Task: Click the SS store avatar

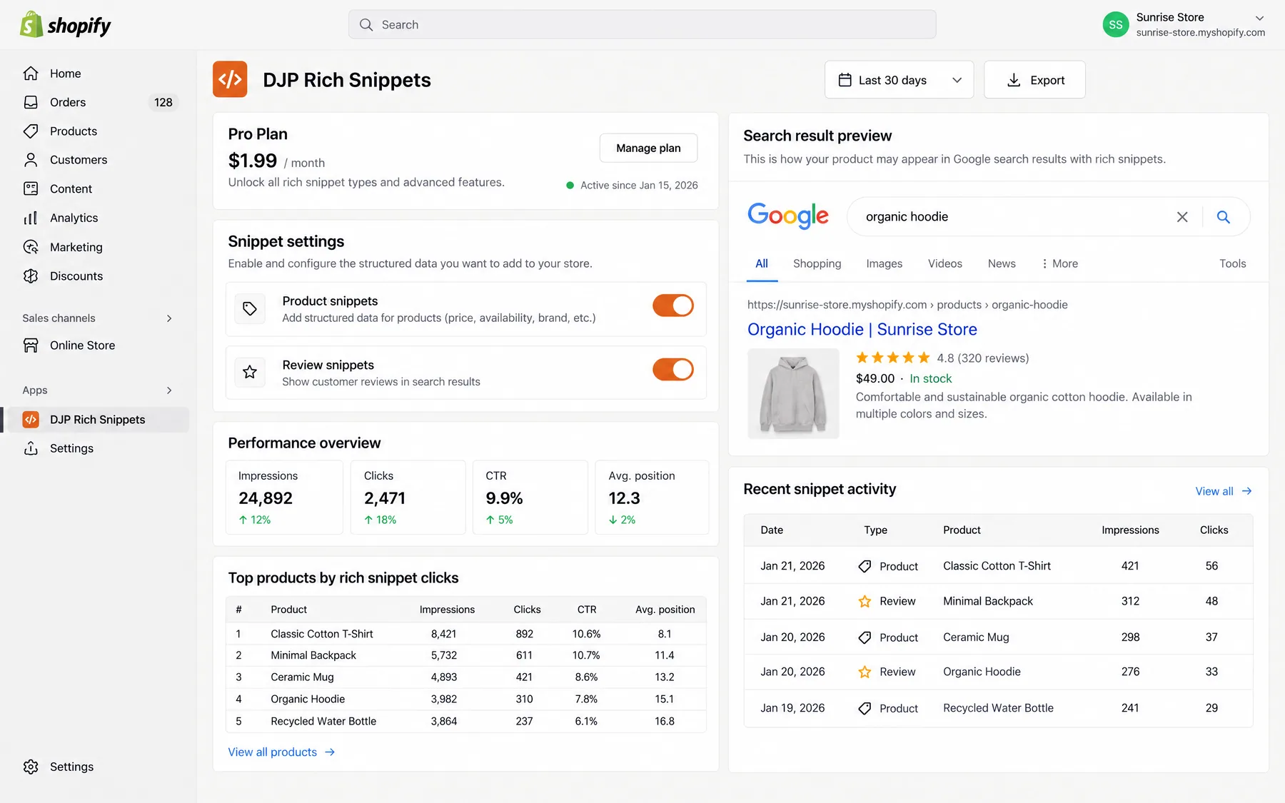Action: coord(1116,24)
